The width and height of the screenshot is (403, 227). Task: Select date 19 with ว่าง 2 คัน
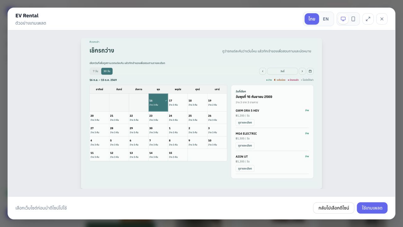click(217, 102)
